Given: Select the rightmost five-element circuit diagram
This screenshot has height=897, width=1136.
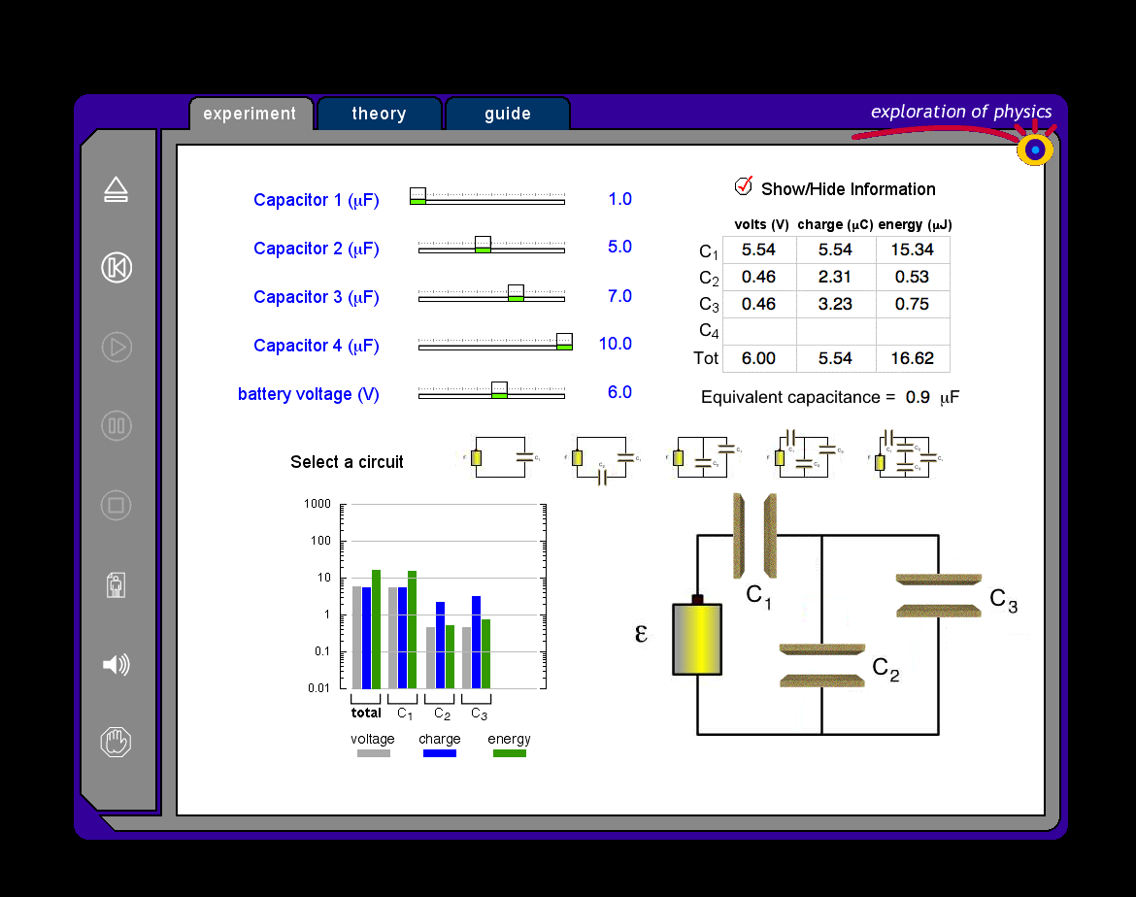Looking at the screenshot, I should click(903, 456).
